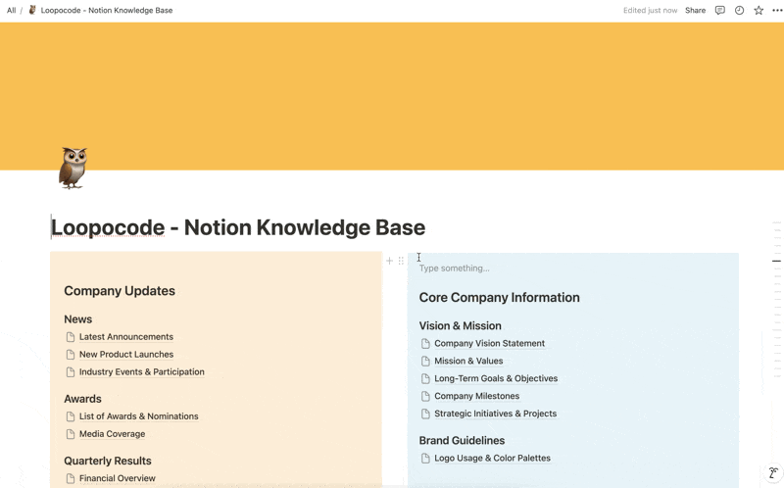Click the page icon beside Mission & Values
784x488 pixels.
[x=425, y=361]
